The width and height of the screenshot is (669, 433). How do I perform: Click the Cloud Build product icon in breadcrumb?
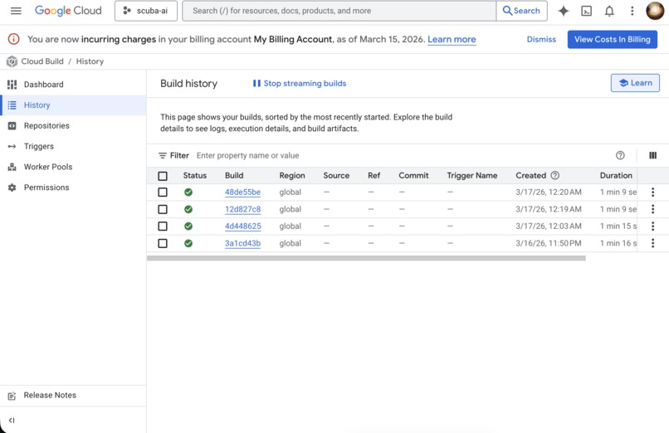coord(12,61)
